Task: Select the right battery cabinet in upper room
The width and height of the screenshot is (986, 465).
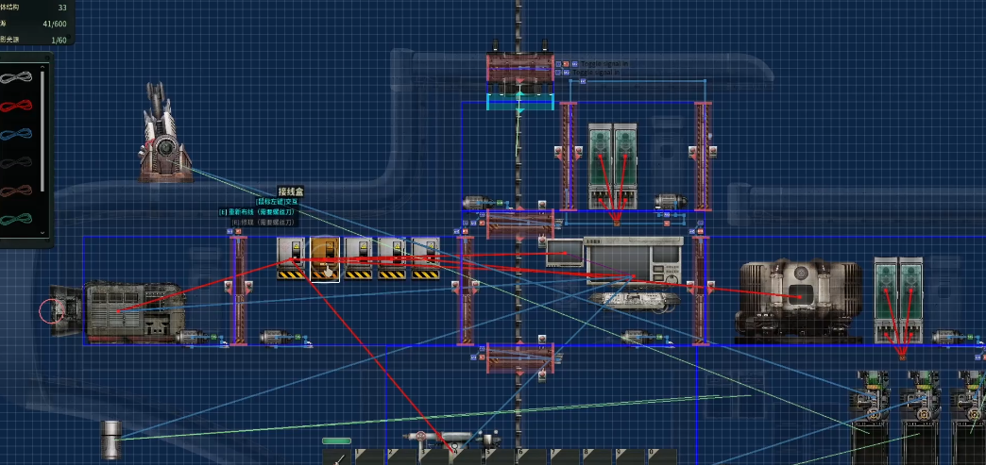Action: tap(625, 166)
